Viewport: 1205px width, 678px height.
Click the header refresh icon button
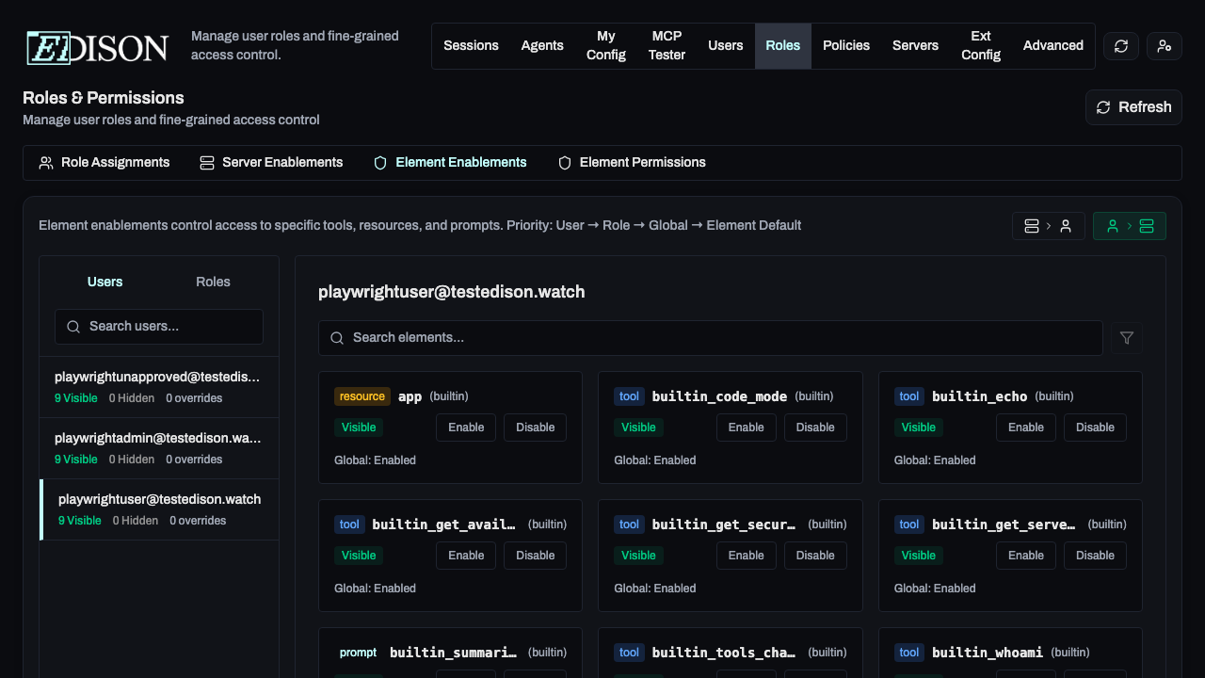[x=1120, y=46]
